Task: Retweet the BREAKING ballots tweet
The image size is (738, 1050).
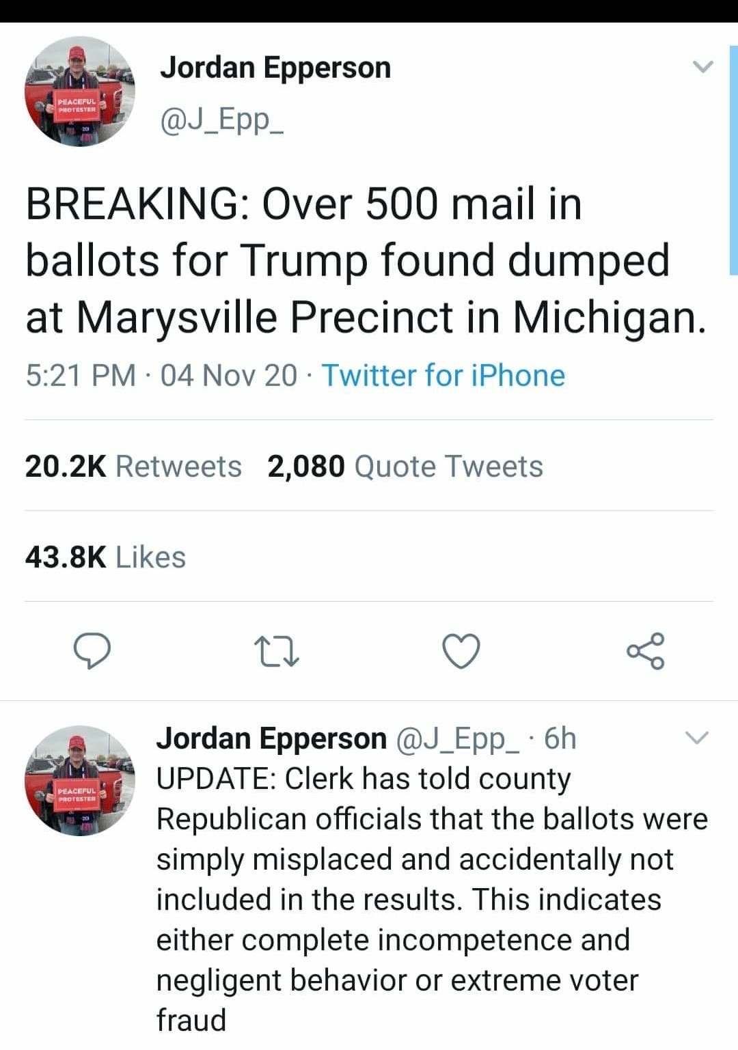Action: click(x=276, y=650)
